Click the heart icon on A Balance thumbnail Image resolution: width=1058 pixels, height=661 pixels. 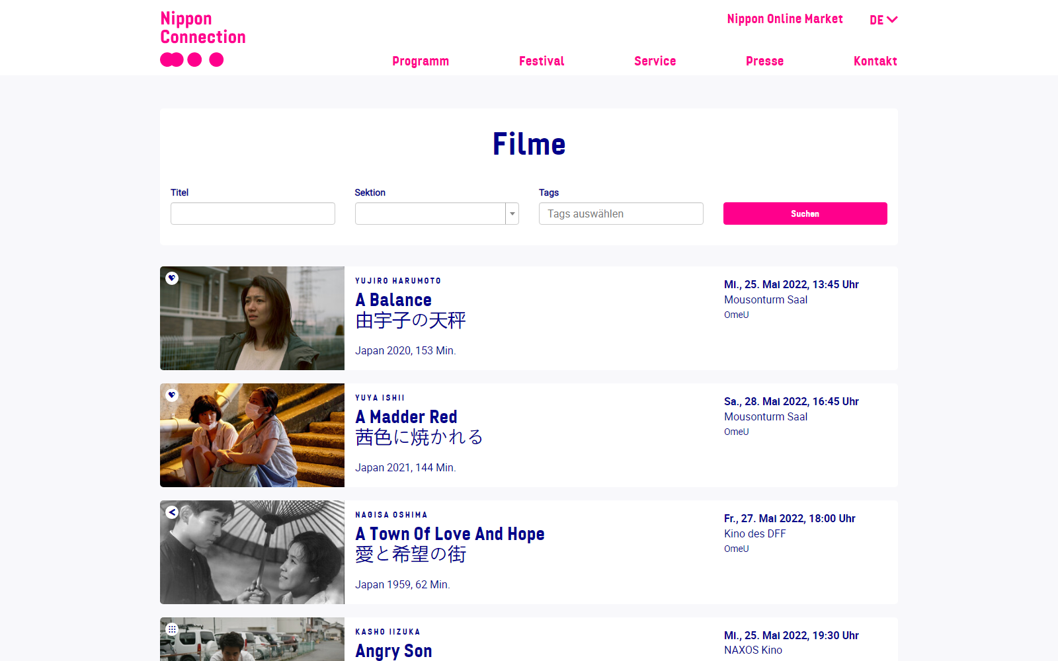coord(172,278)
